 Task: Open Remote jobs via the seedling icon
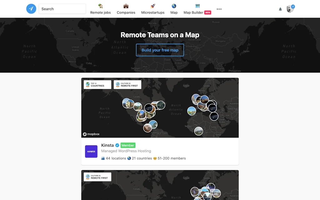point(100,6)
